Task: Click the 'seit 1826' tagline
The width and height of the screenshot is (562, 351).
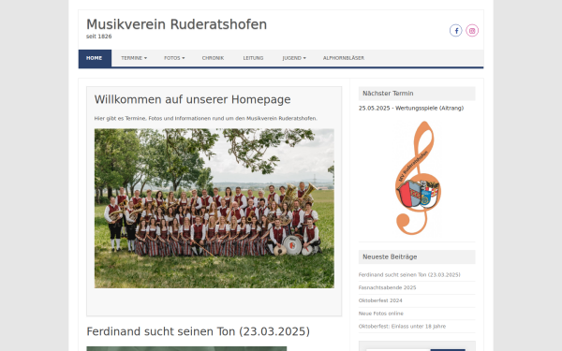Action: [x=99, y=37]
